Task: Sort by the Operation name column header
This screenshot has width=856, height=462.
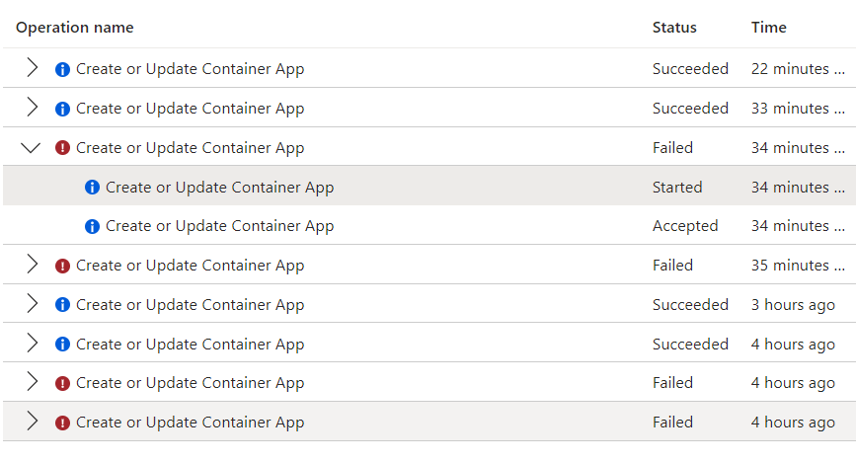Action: click(75, 28)
